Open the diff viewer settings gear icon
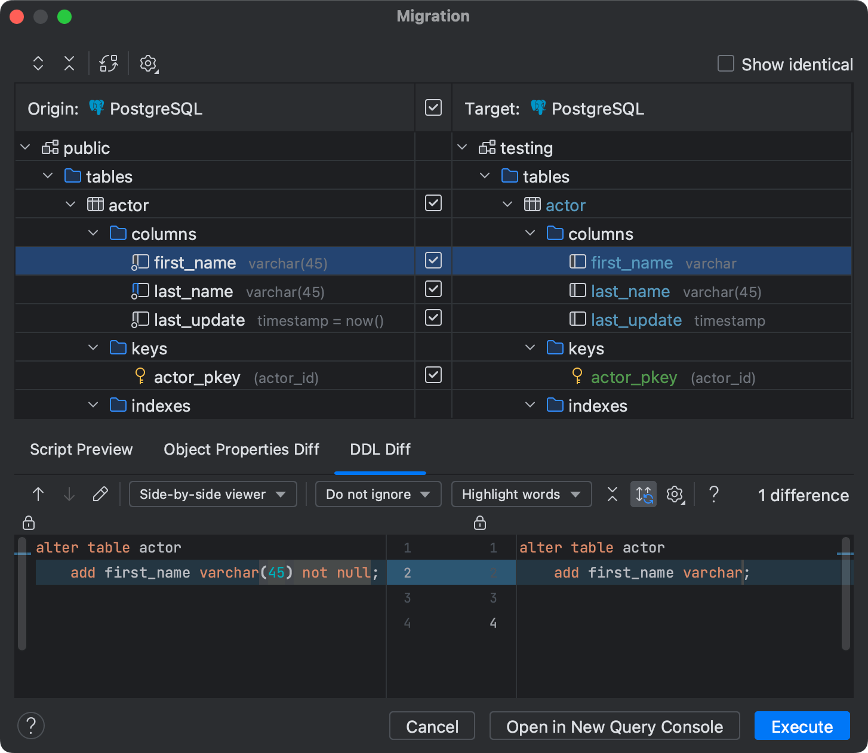 [675, 494]
